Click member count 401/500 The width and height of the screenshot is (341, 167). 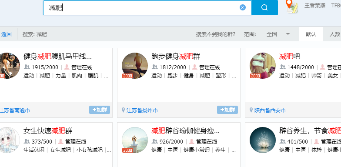point(298,142)
